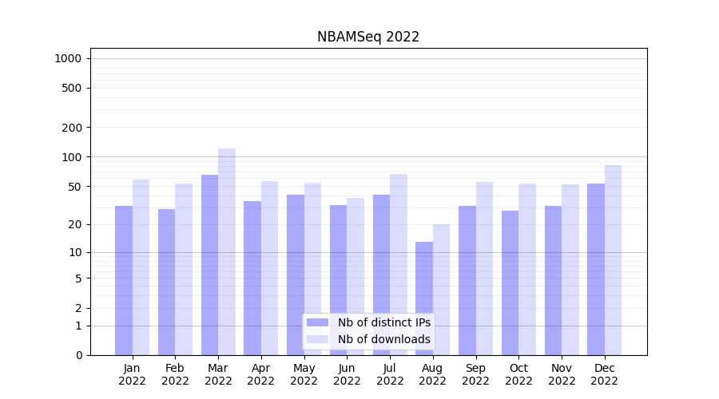This screenshot has height=399, width=719.
Task: Click the 200 y-axis tick label
Action: coord(72,128)
